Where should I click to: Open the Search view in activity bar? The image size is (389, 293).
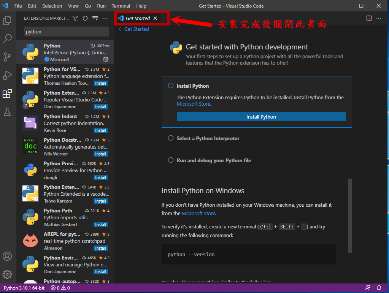pyautogui.click(x=7, y=39)
